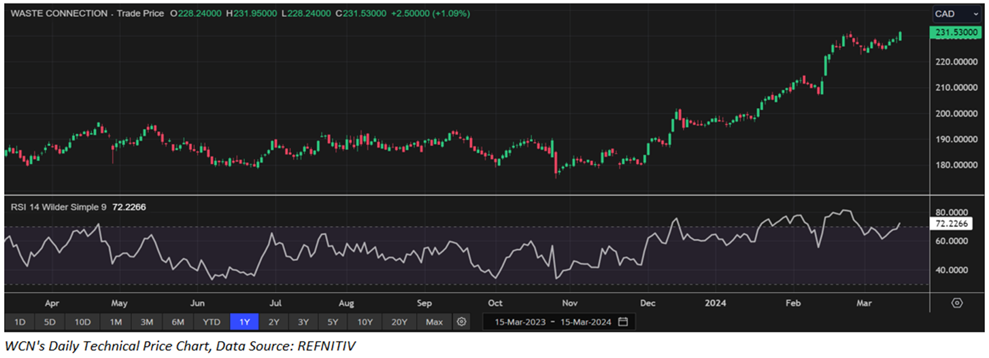Click the RSI 14 Wilder Simple indicator label
The width and height of the screenshot is (989, 358).
[x=60, y=207]
